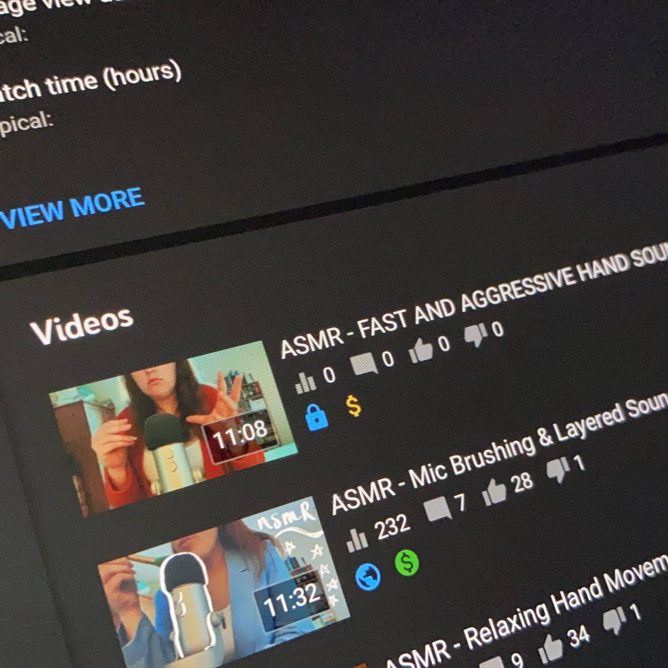Click the green monetization dollar icon
This screenshot has height=668, width=668.
tap(407, 563)
